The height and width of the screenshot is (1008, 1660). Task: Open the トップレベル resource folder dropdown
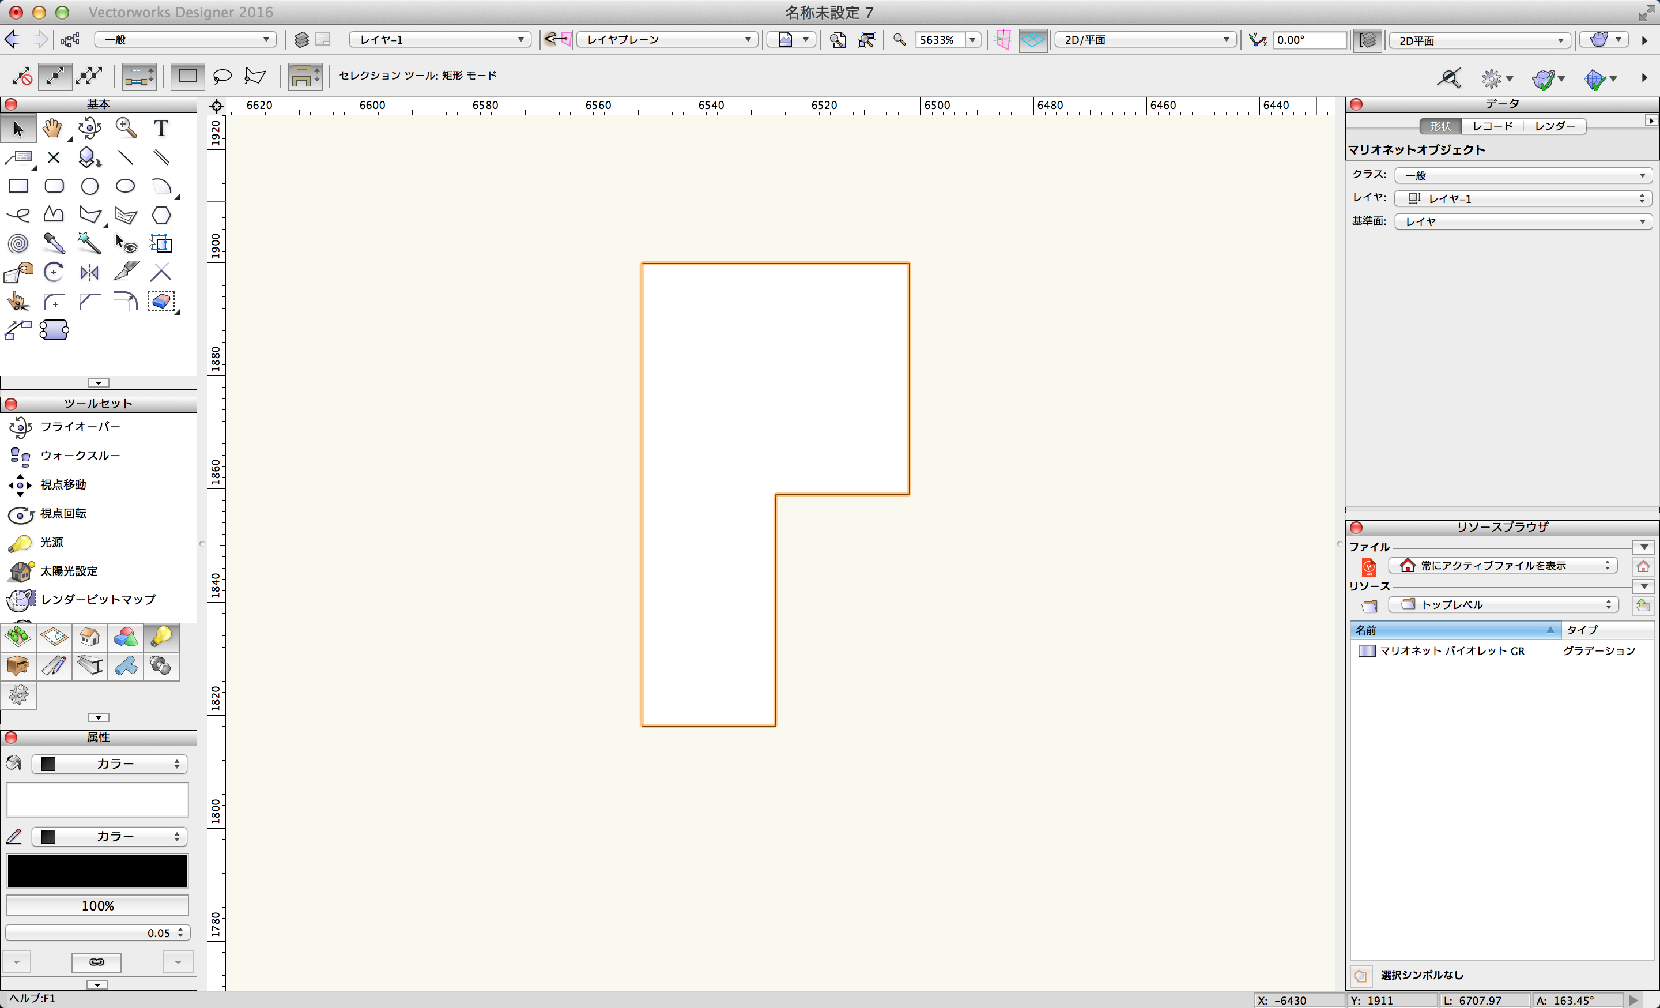(x=1503, y=604)
